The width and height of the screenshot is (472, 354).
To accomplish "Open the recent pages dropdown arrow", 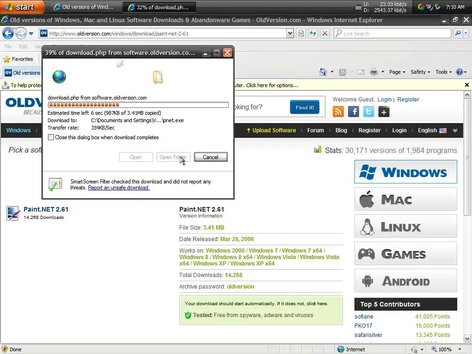I will click(x=31, y=33).
